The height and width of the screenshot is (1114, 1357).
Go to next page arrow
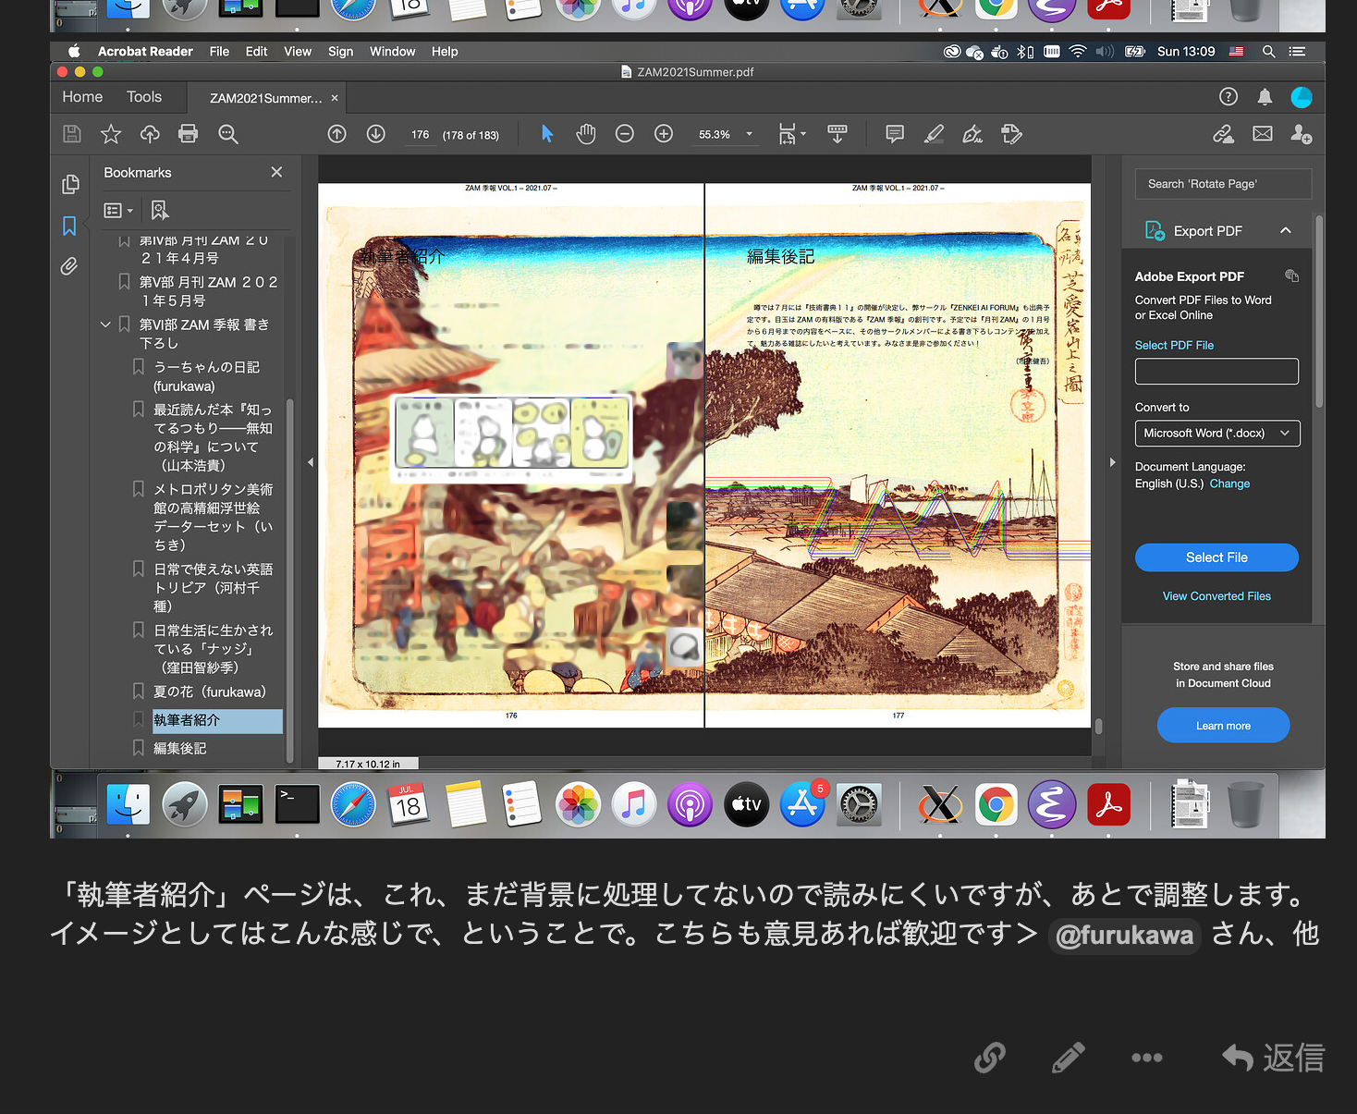[376, 134]
